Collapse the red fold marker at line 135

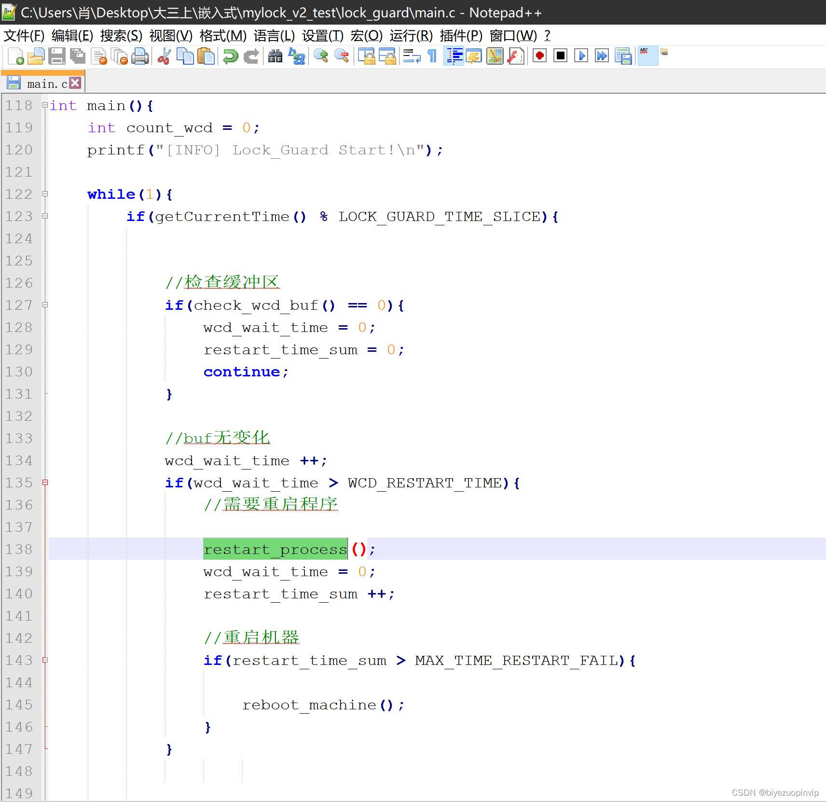pyautogui.click(x=45, y=482)
